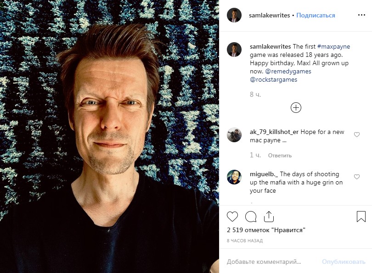
Task: Click the avatar beside the post caption
Action: pyautogui.click(x=234, y=50)
